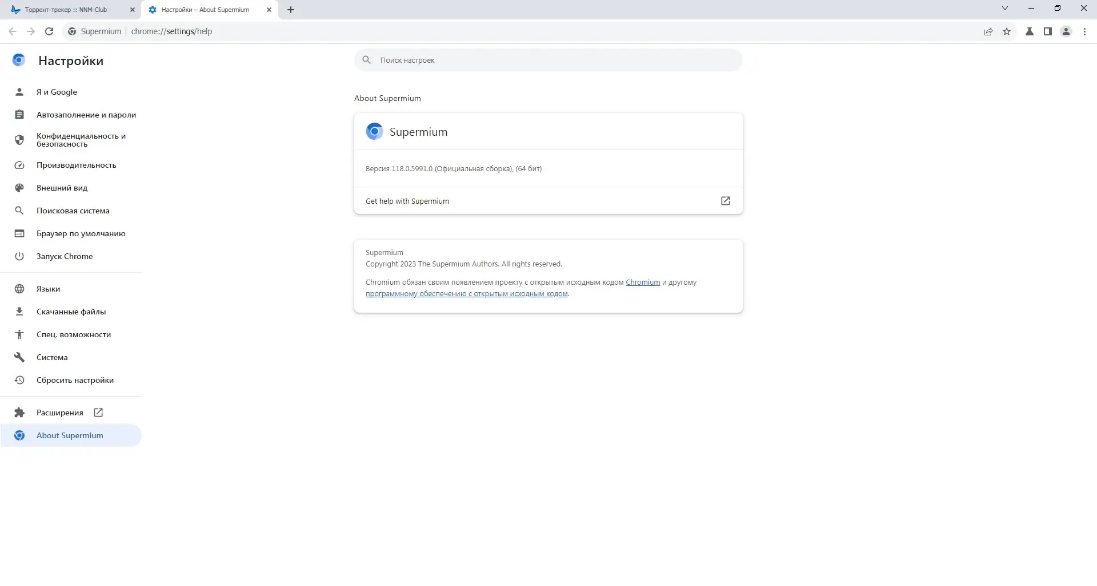Image resolution: width=1097 pixels, height=586 pixels.
Task: Click the Copyright 2023 The Supermium Authors text
Action: pos(464,264)
